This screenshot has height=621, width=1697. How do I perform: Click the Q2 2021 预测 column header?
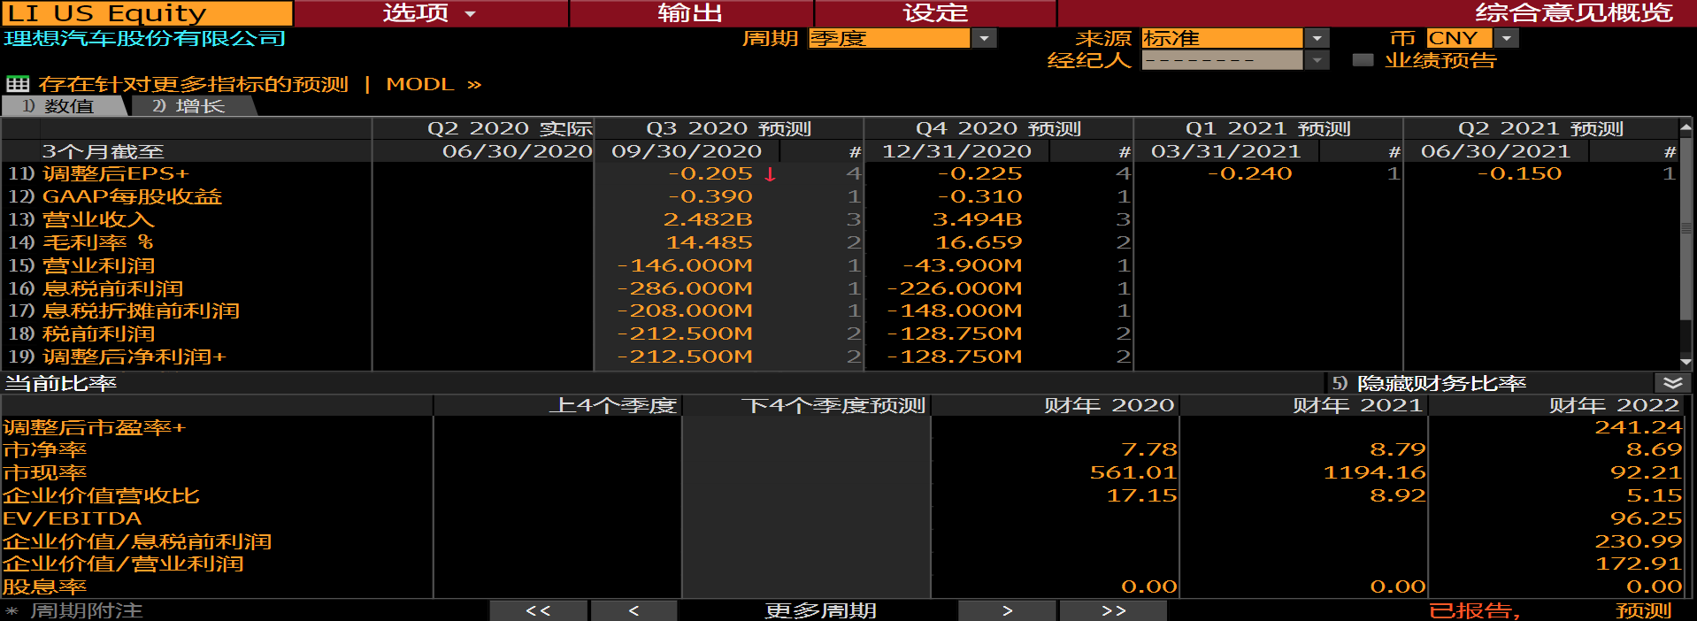point(1540,128)
